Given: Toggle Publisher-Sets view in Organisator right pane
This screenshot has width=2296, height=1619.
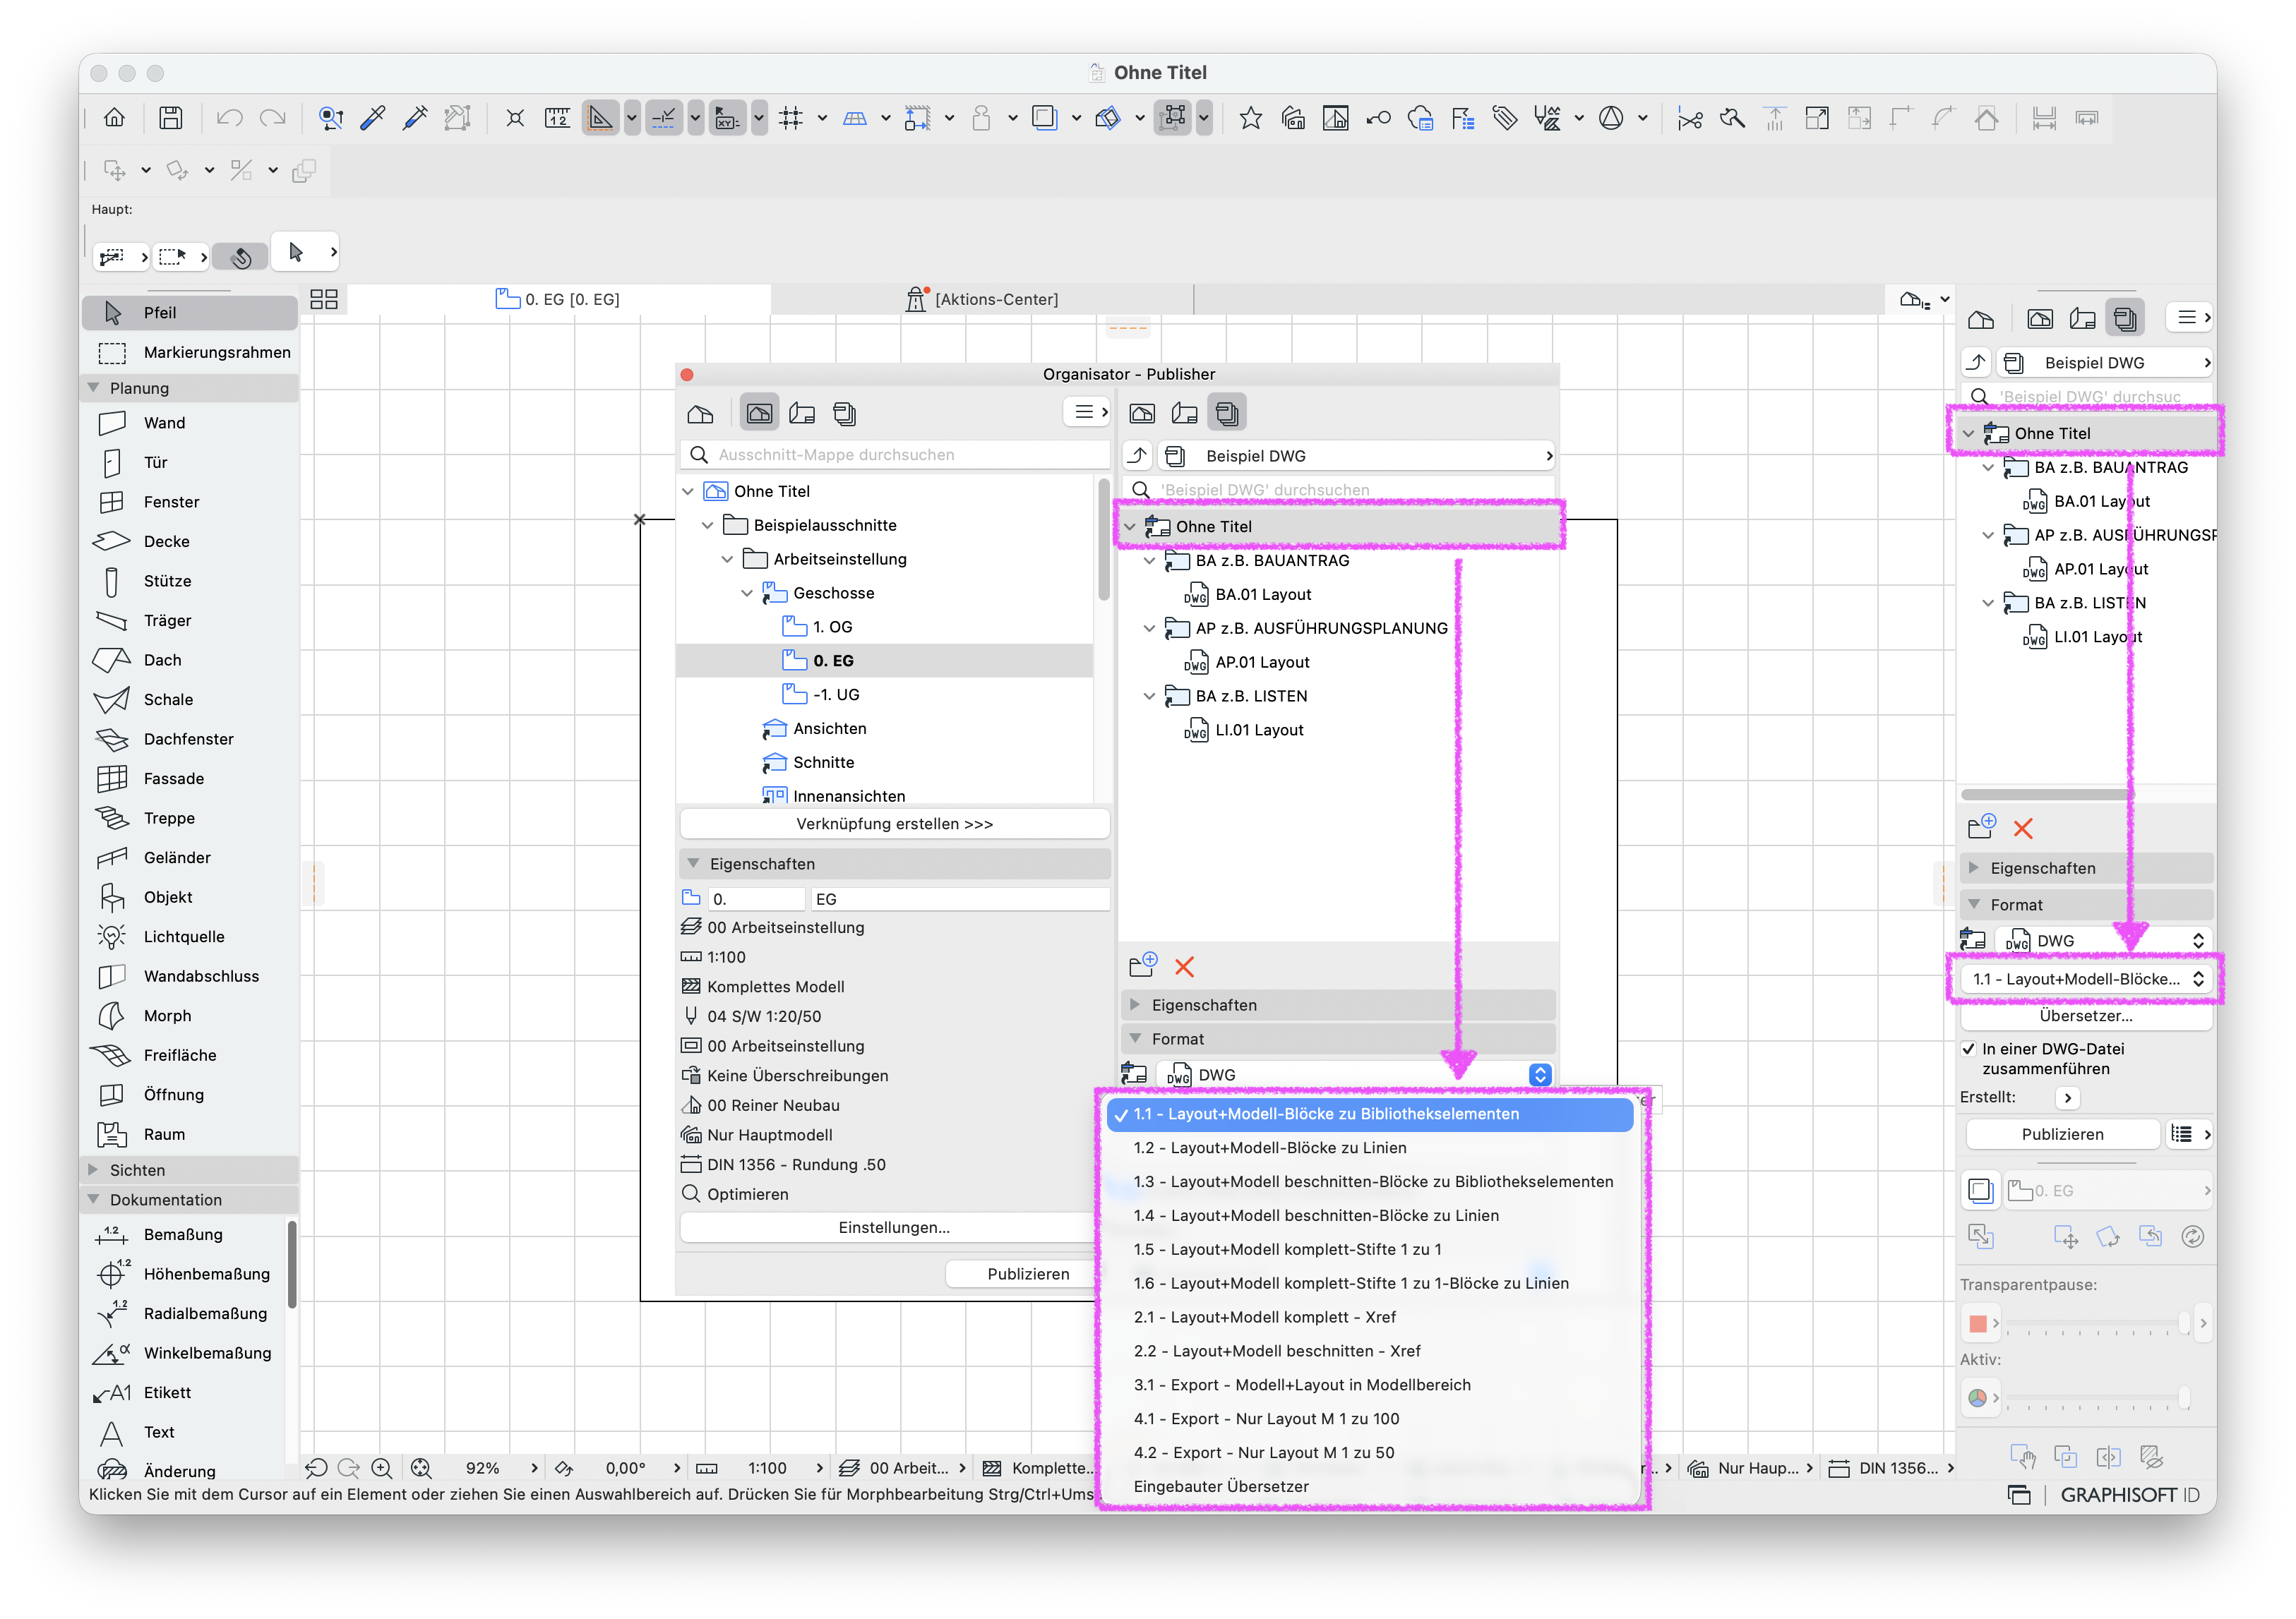Looking at the screenshot, I should click(x=1228, y=413).
